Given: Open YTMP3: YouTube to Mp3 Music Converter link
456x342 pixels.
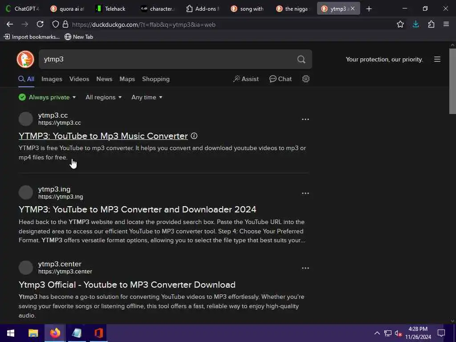Looking at the screenshot, I should 103,136.
